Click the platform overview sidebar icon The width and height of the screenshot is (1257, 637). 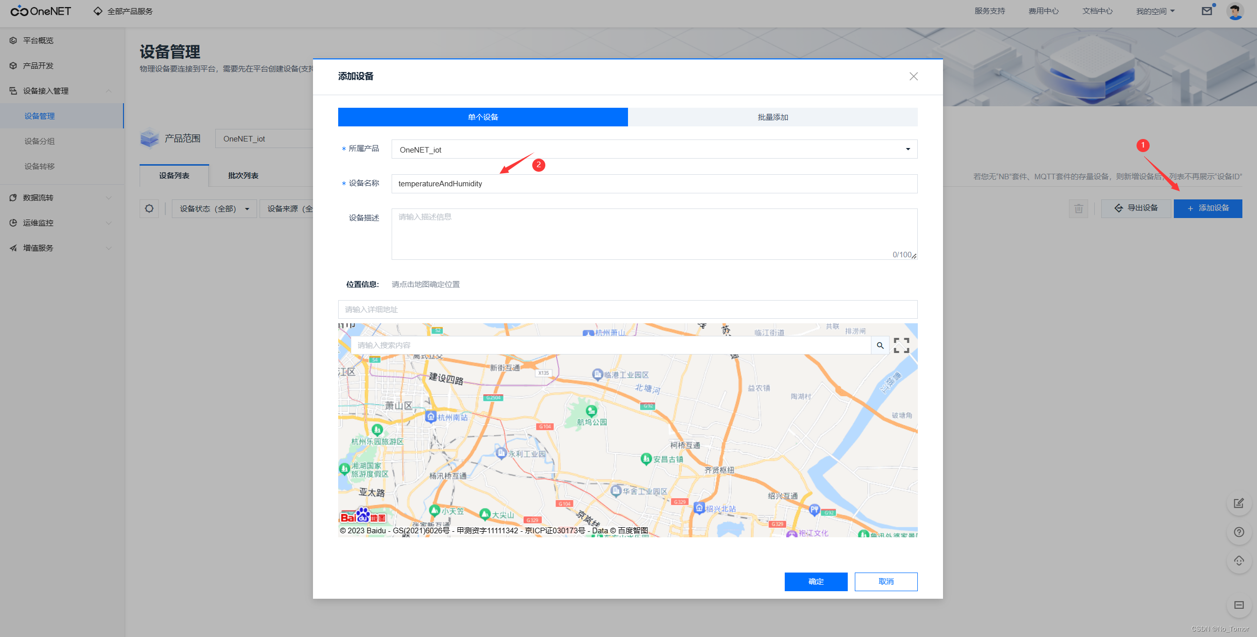pyautogui.click(x=13, y=40)
